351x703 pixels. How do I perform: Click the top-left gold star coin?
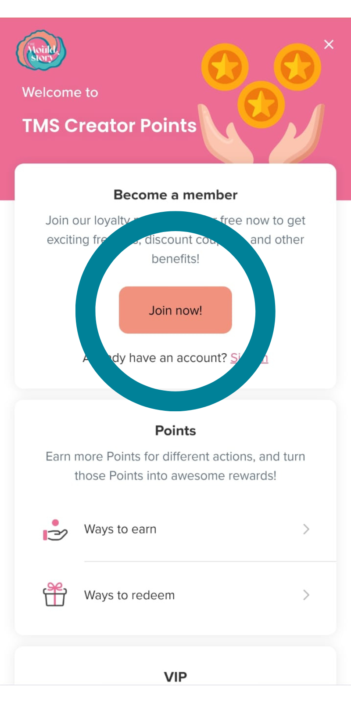225,67
